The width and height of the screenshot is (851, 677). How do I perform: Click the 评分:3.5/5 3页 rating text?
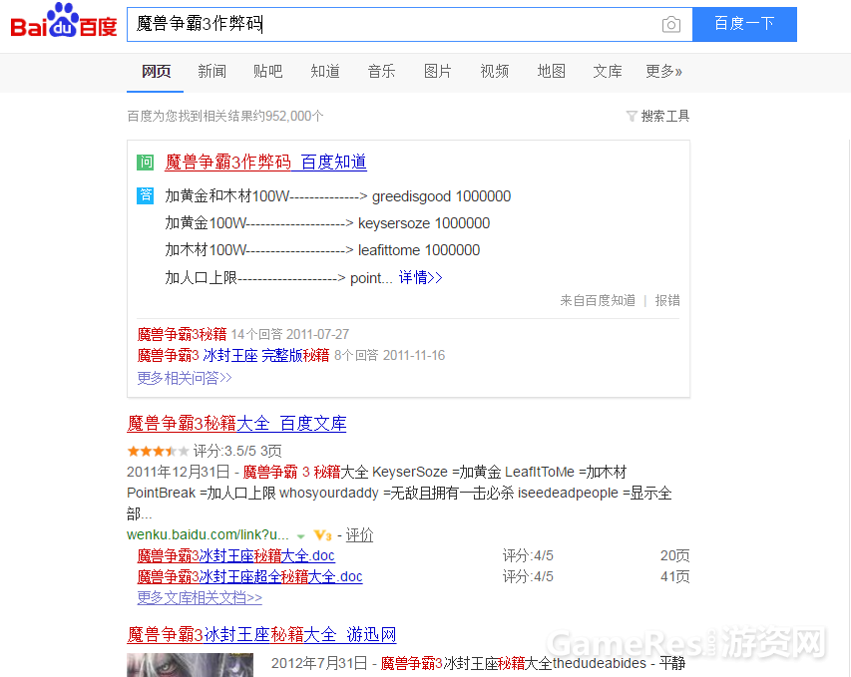[237, 451]
